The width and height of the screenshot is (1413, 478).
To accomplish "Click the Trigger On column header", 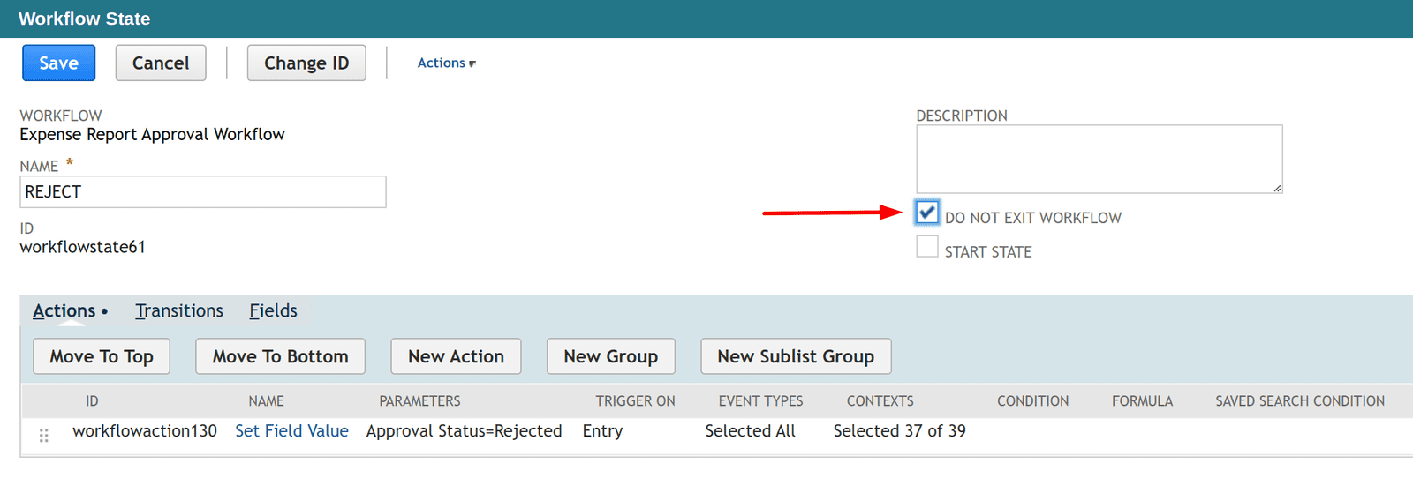I will tap(635, 401).
